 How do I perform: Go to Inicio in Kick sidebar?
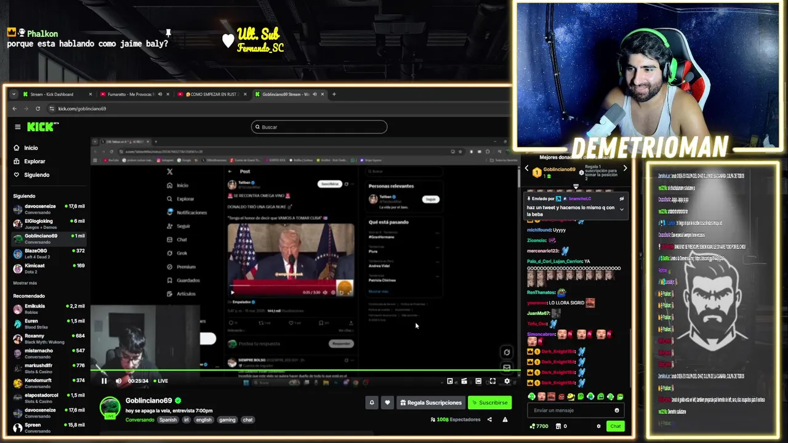pyautogui.click(x=25, y=148)
